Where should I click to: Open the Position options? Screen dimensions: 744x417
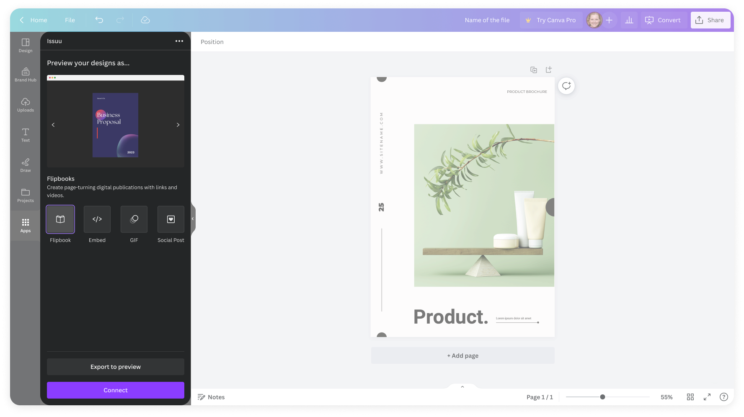click(x=212, y=42)
